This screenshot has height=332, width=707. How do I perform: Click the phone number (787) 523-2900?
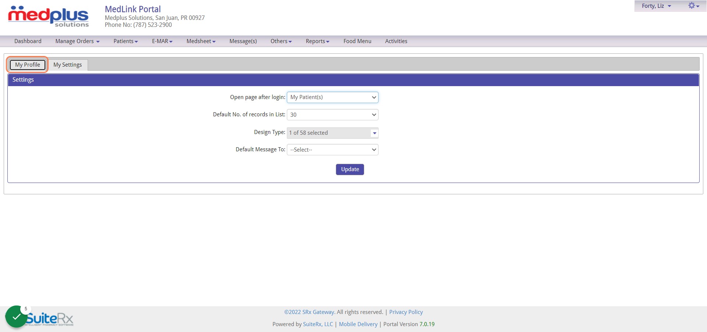pos(152,25)
